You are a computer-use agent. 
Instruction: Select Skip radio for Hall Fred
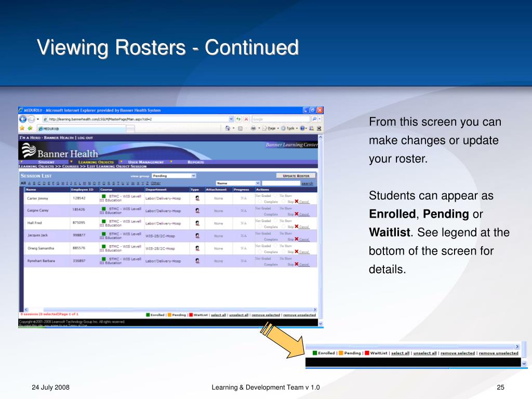pos(284,227)
